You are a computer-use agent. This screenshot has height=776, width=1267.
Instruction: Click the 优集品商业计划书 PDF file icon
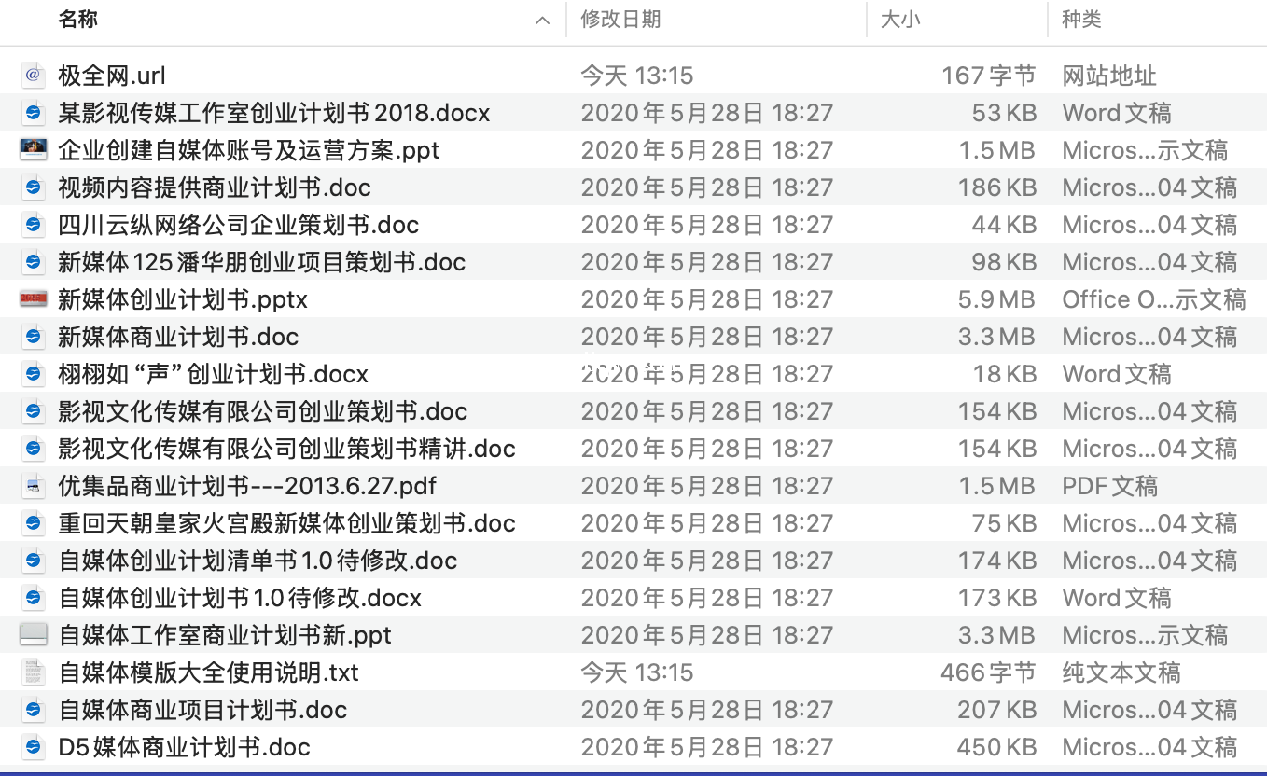point(34,486)
